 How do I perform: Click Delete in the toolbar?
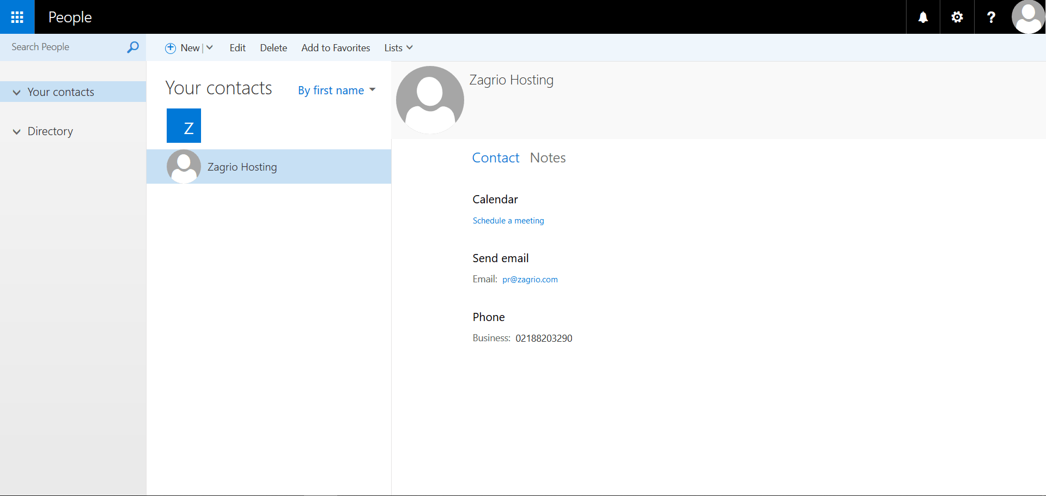click(x=273, y=48)
